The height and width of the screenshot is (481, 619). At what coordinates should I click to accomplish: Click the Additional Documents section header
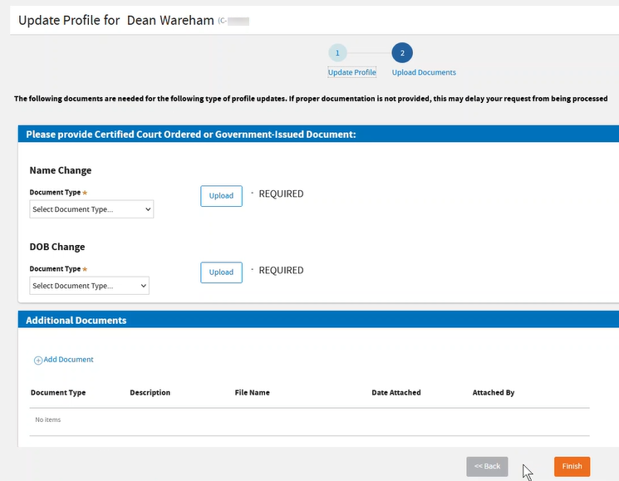76,320
